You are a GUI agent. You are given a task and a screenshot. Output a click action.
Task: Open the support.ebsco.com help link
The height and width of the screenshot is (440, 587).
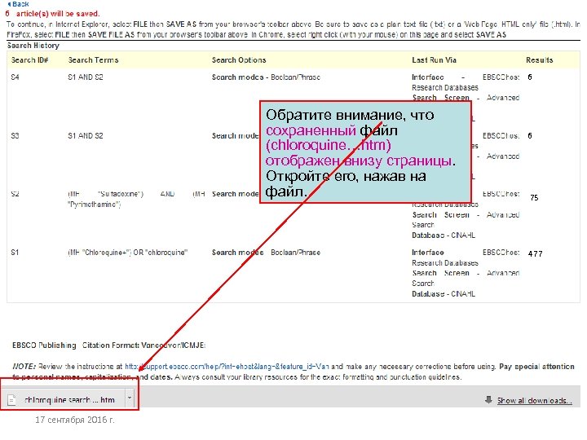(x=227, y=367)
